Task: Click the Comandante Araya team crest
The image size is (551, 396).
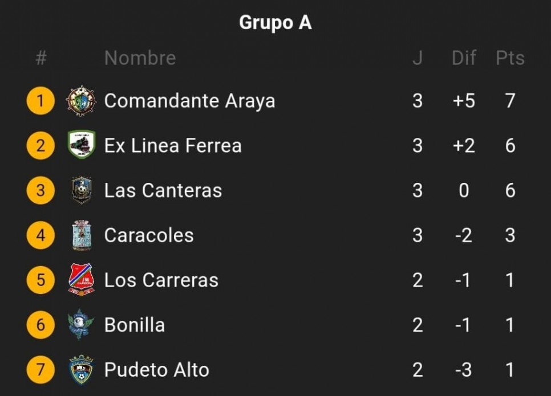Action: coord(81,101)
